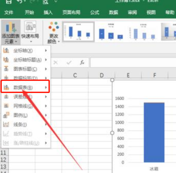Click into the formula bar input
This screenshot has width=176, height=173.
tap(133, 62)
